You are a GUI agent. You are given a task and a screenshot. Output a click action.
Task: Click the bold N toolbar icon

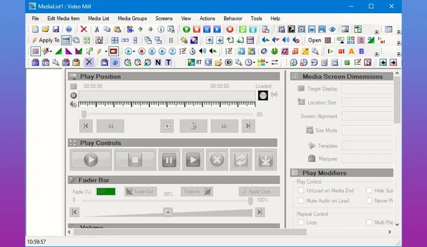coord(158,62)
